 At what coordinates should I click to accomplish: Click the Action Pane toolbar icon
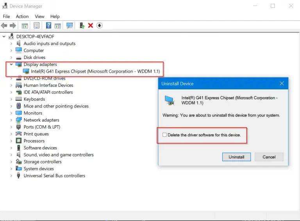(57, 25)
